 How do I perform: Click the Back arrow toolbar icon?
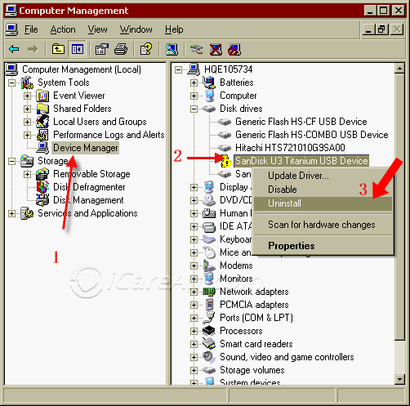coord(14,49)
